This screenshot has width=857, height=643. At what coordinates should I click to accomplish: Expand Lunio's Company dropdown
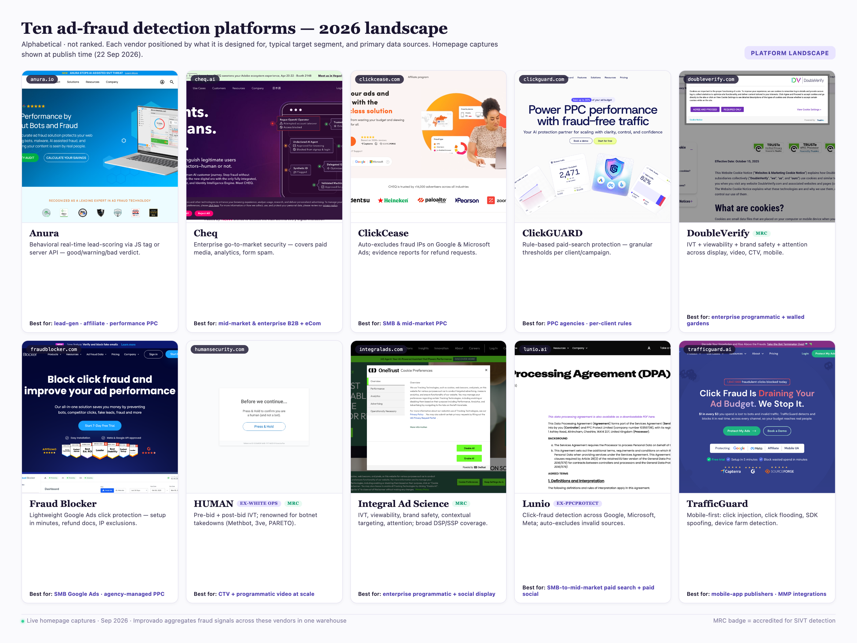pos(580,348)
